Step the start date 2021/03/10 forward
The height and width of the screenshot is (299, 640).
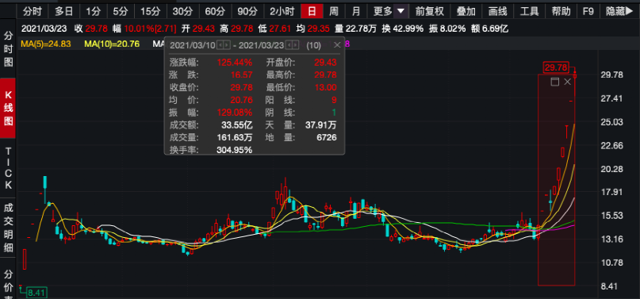[227, 45]
